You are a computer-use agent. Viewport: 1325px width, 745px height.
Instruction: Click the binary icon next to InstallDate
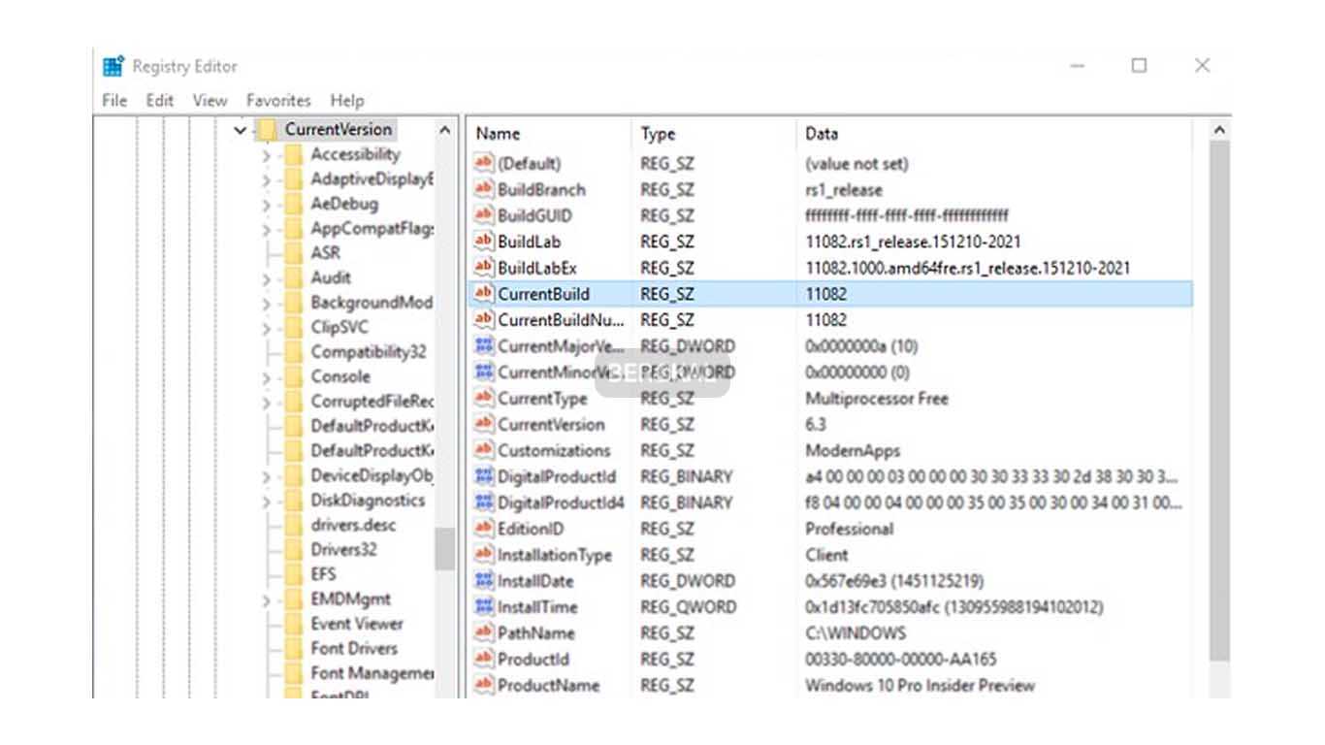(x=483, y=581)
